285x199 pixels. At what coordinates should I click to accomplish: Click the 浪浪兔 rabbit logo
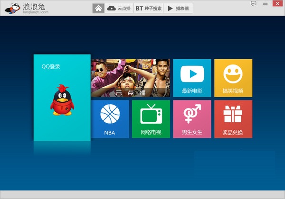[12, 8]
